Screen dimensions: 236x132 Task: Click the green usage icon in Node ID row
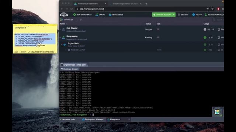[x=205, y=50]
